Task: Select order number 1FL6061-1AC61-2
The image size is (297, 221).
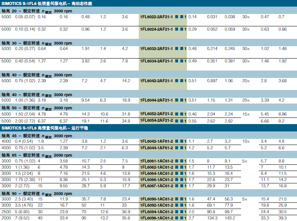Action: click(x=157, y=161)
